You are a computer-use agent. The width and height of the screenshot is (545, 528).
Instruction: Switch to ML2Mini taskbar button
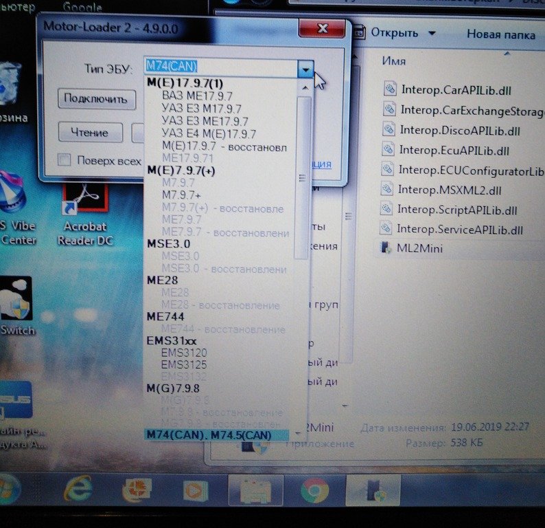pyautogui.click(x=373, y=491)
